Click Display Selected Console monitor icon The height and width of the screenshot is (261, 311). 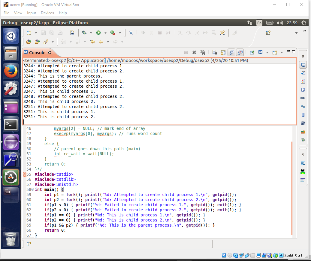tap(261, 52)
